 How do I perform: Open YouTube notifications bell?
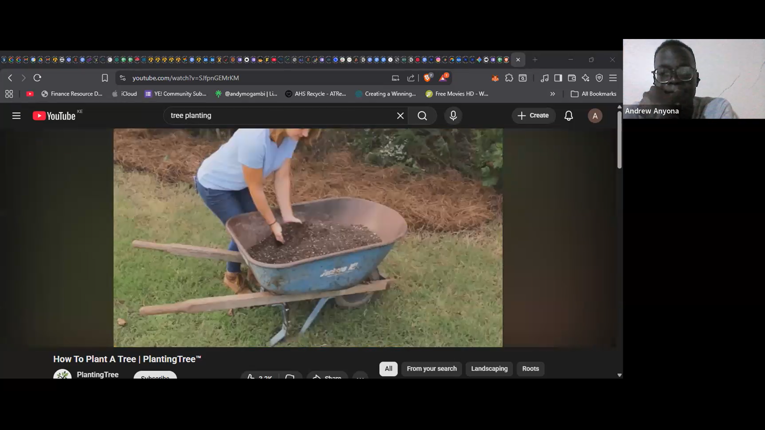click(569, 115)
